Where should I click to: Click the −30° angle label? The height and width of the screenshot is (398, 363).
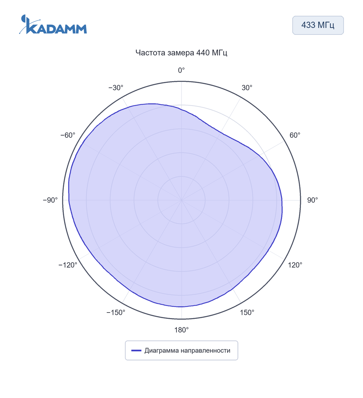click(116, 88)
